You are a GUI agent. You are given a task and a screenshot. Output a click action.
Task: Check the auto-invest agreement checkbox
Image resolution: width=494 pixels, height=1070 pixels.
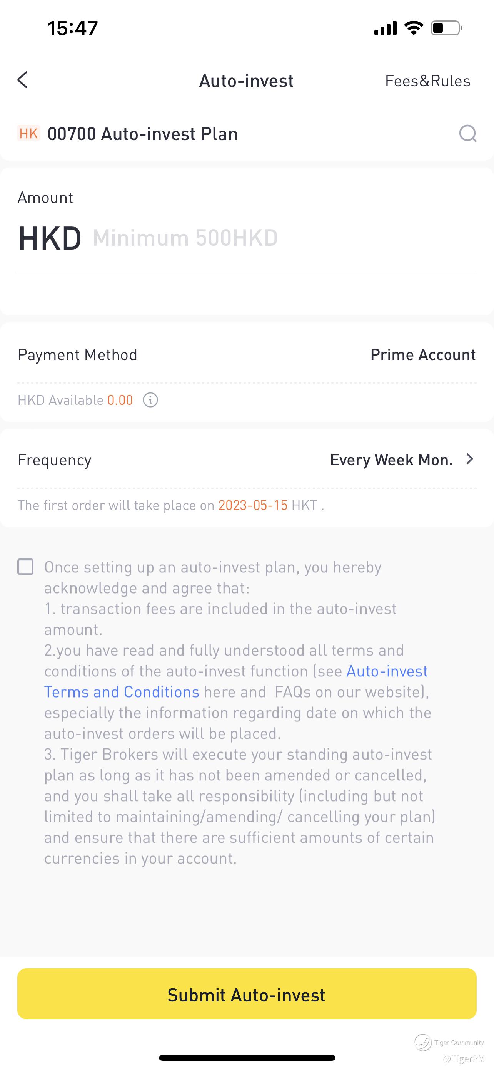click(x=26, y=567)
